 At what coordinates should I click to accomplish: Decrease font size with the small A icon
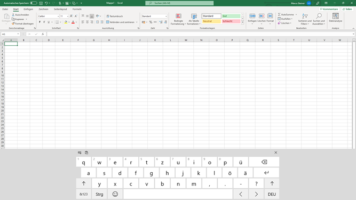(76, 16)
